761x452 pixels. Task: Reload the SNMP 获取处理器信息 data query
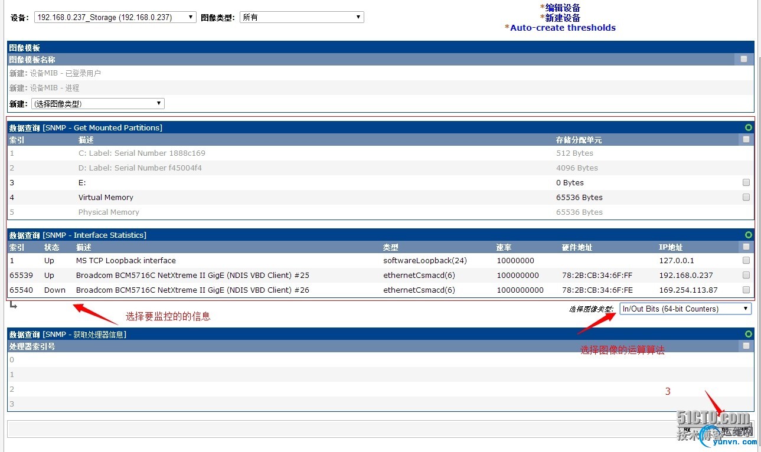click(749, 334)
